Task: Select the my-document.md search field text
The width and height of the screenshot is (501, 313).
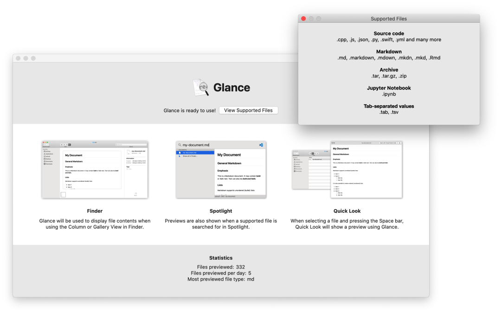Action: tap(196, 145)
